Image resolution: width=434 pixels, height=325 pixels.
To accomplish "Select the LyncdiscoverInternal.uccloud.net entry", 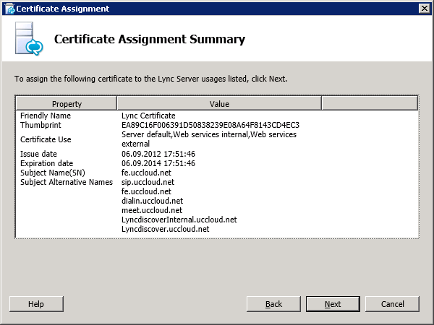I will (179, 220).
